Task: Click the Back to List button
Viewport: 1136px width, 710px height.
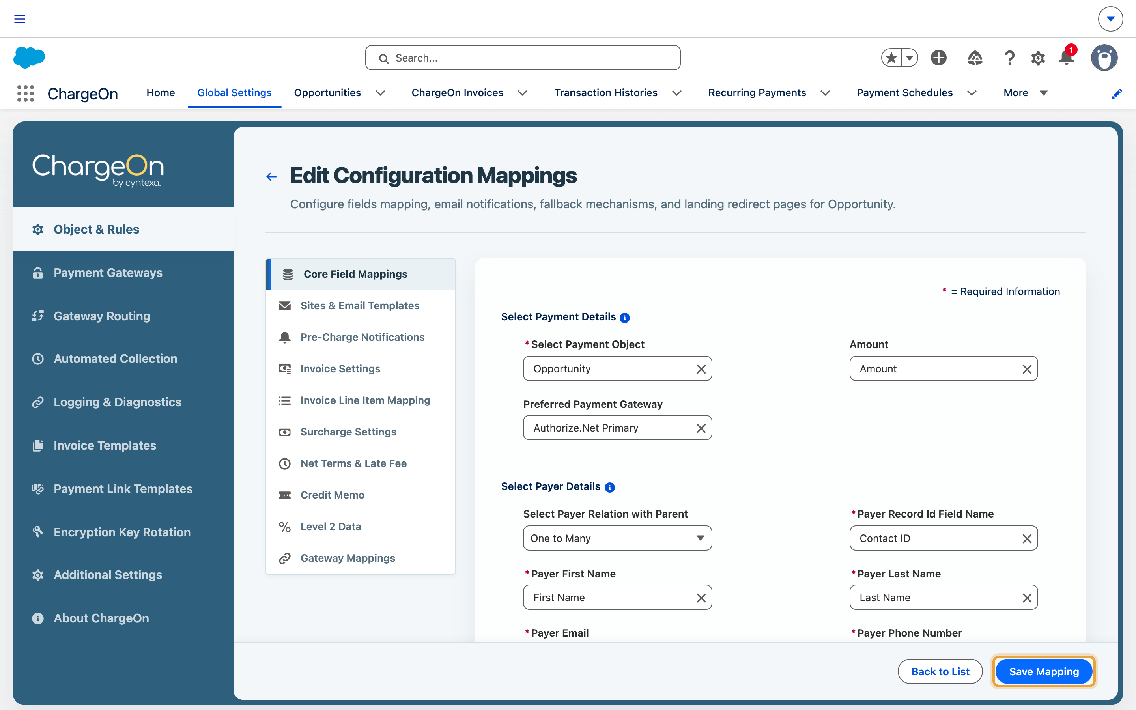Action: tap(940, 671)
